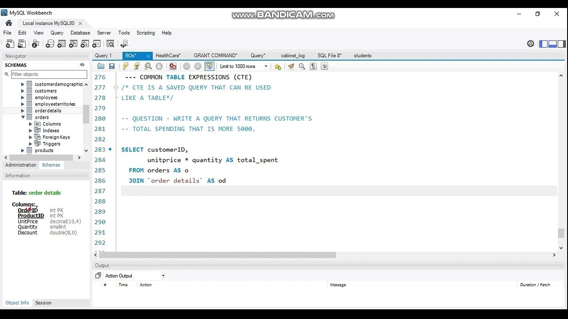568x319 pixels.
Task: Toggle invisible characters display icon
Action: click(313, 66)
